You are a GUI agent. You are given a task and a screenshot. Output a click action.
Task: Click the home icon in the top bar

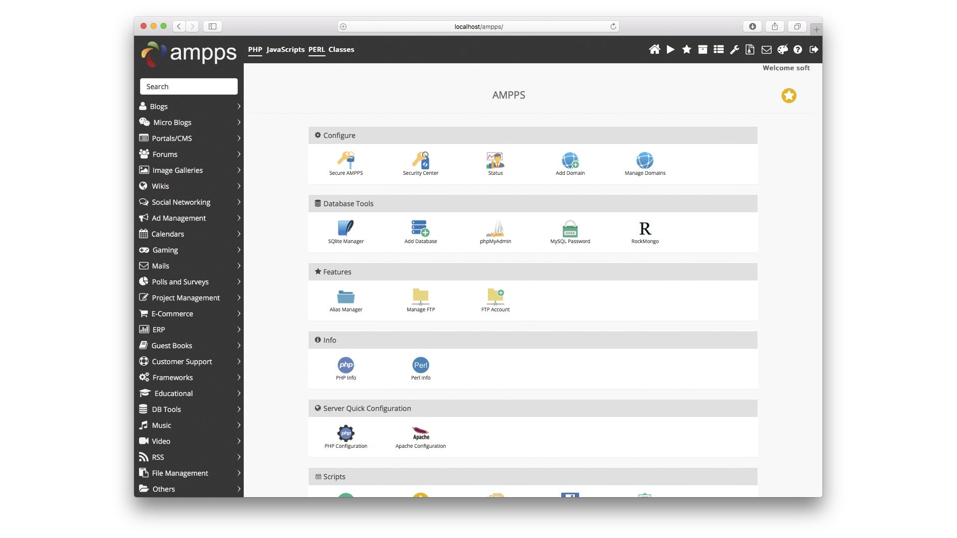pos(654,49)
